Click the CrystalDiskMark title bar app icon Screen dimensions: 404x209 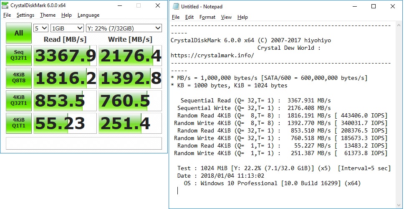tap(5, 5)
